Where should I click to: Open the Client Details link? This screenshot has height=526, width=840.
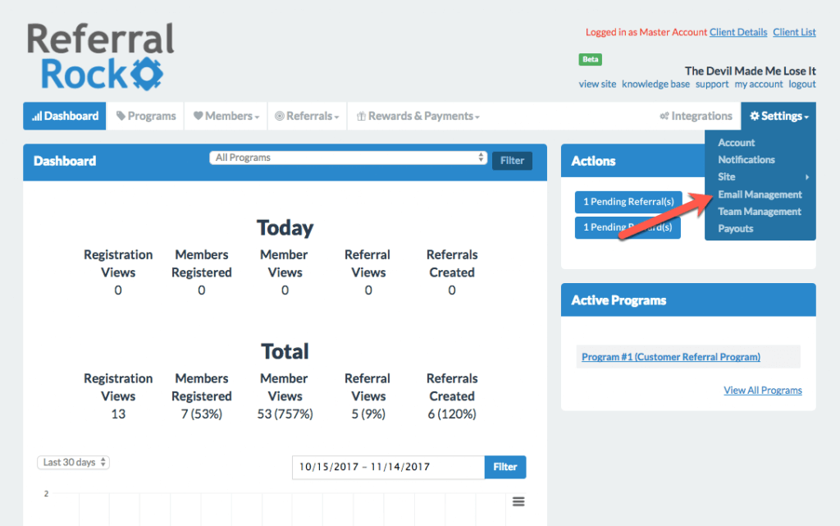pos(738,32)
